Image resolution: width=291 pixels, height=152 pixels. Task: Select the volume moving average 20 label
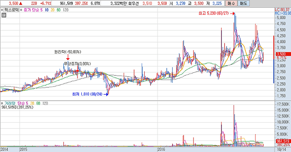coord(32,103)
